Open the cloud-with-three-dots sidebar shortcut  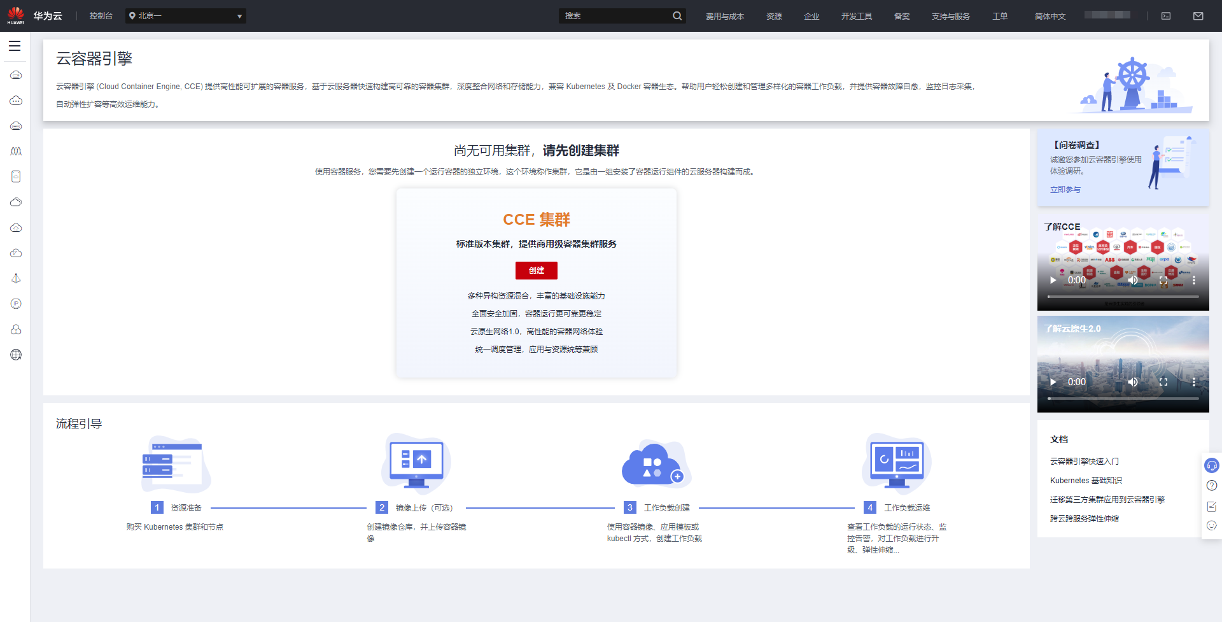(x=16, y=101)
